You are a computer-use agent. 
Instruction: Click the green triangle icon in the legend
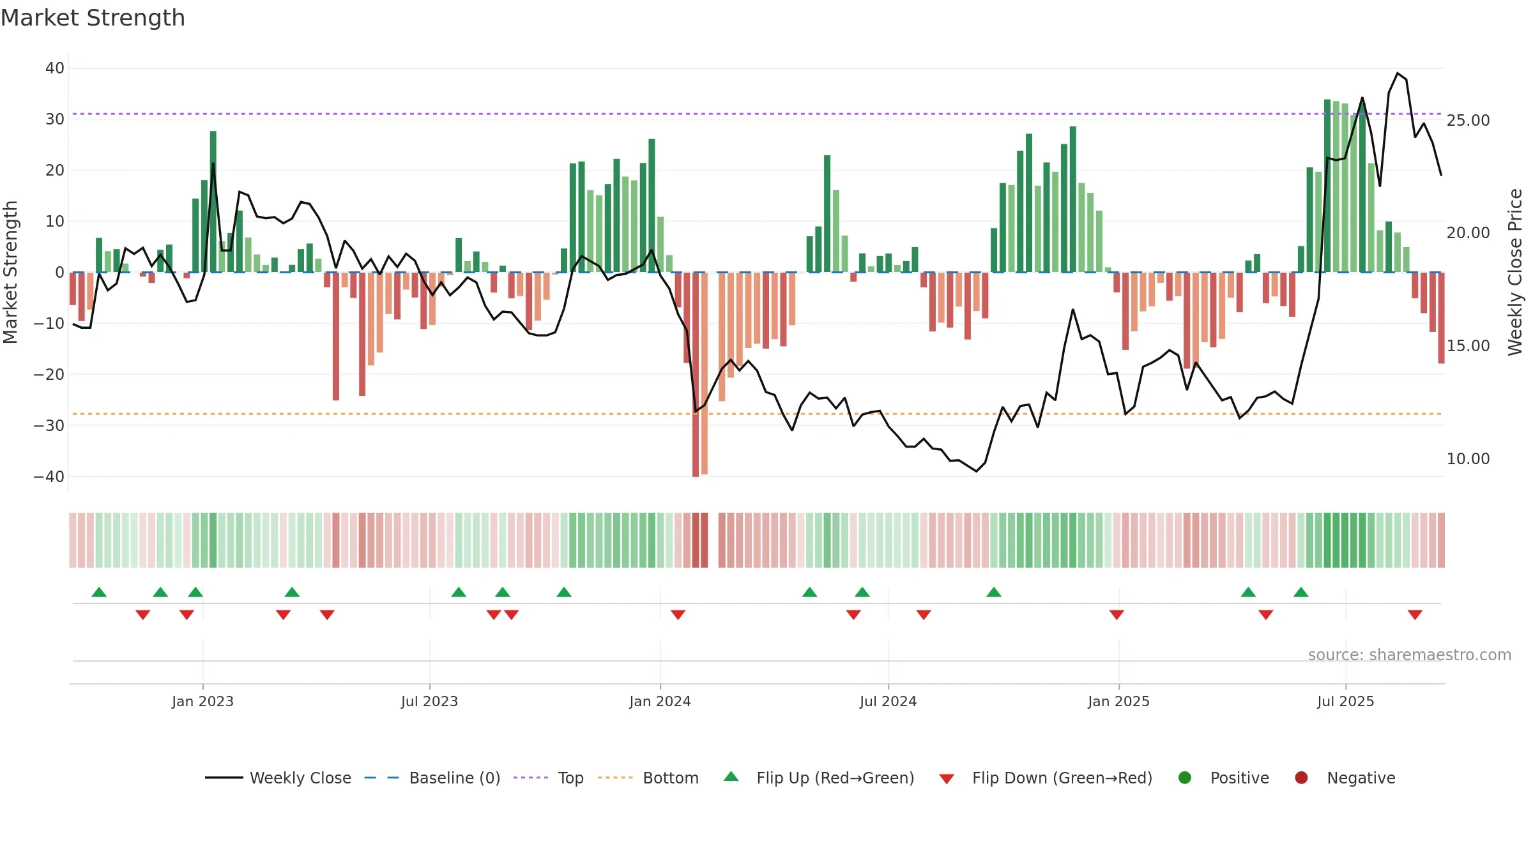731,776
